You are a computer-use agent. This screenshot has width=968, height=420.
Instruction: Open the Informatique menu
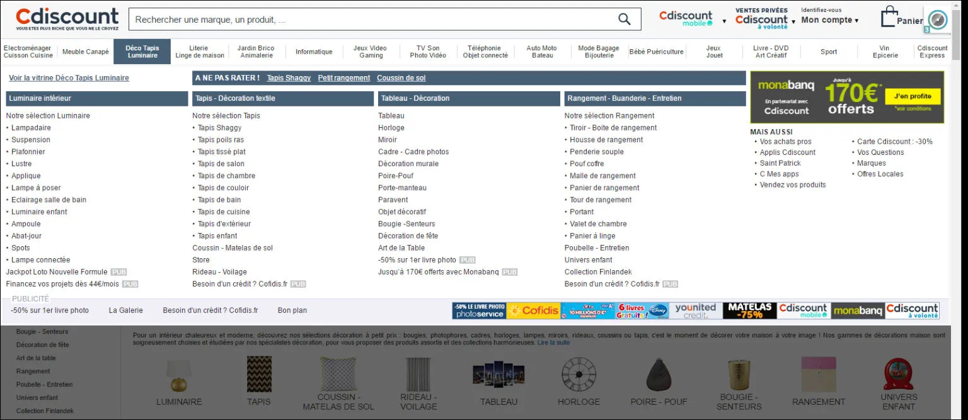[314, 52]
